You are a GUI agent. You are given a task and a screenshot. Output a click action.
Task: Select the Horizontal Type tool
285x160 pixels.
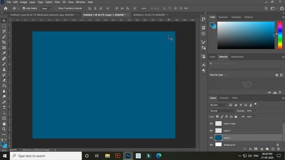4,108
